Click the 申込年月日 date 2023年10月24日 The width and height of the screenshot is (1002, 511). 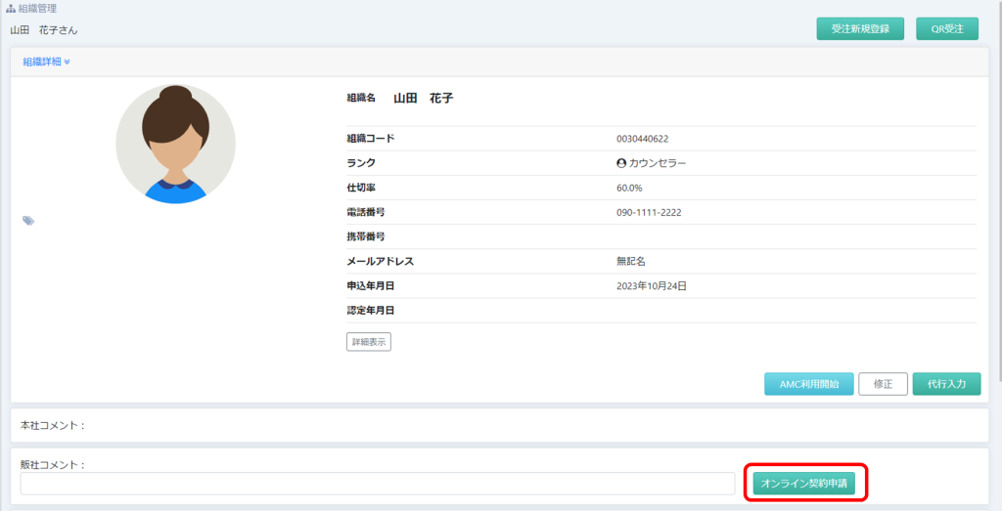pyautogui.click(x=652, y=286)
